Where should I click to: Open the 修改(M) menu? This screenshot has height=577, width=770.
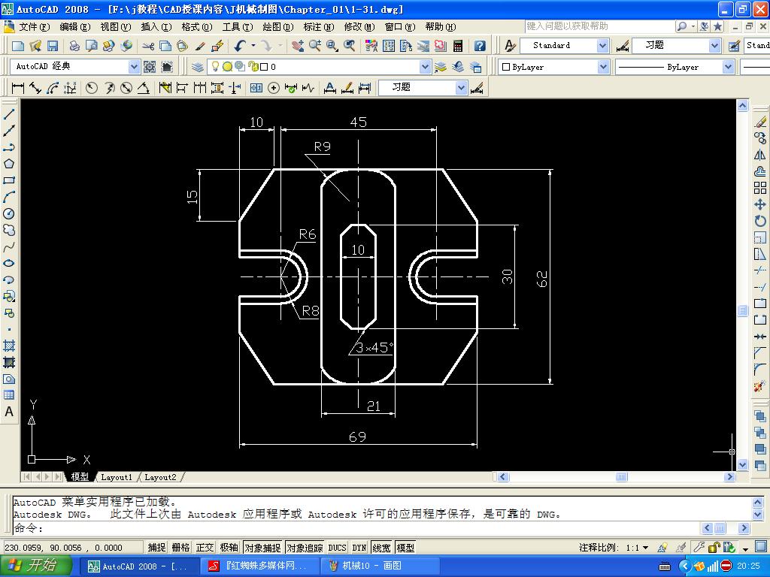(359, 27)
